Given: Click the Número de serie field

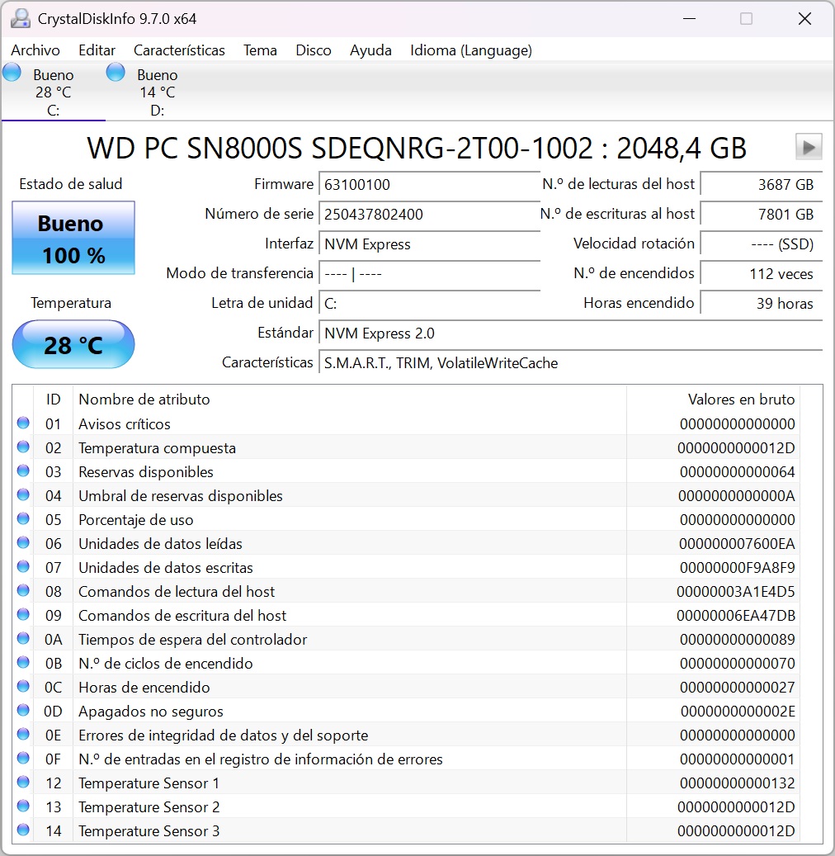Looking at the screenshot, I should pos(429,214).
